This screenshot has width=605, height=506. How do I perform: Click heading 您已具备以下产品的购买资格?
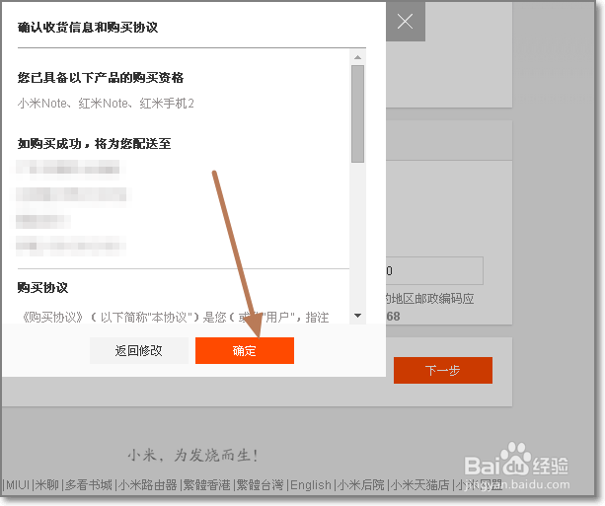(101, 78)
